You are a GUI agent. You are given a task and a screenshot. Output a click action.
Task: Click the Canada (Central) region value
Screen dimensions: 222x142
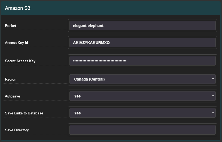pos(89,79)
